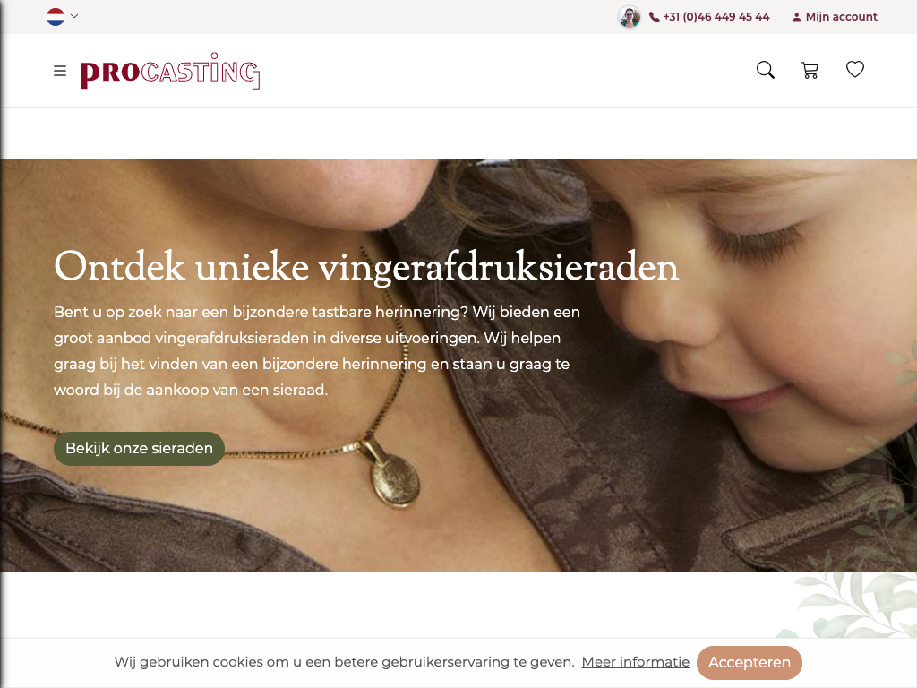Click the Dutch flag language icon
Viewport: 917px width, 688px height.
(x=56, y=16)
